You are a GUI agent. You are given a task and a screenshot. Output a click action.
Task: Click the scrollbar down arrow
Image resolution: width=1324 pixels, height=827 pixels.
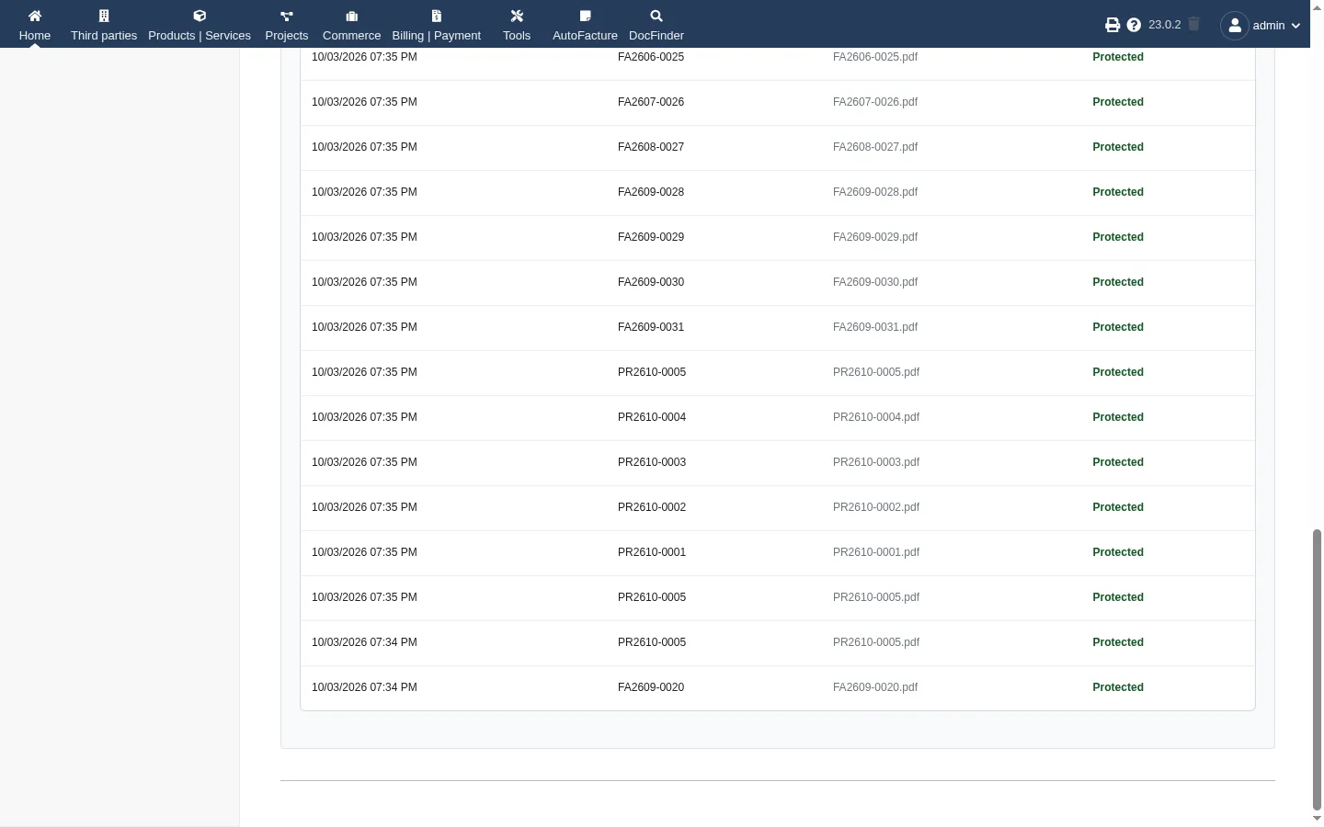tap(1317, 819)
